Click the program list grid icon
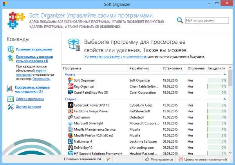The height and width of the screenshot is (165, 235). [x=11, y=99]
